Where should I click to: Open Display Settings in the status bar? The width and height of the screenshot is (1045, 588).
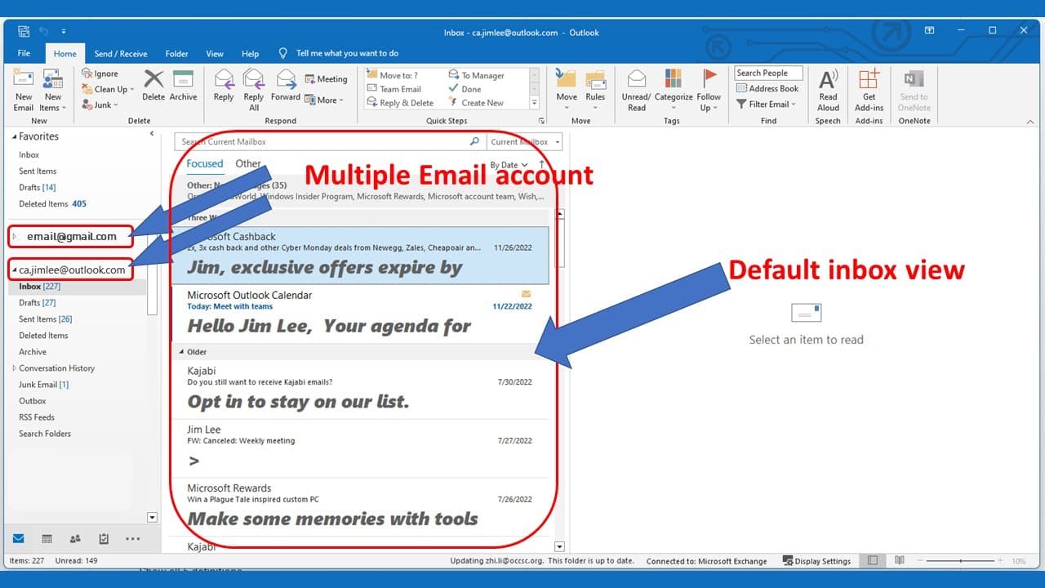point(816,561)
